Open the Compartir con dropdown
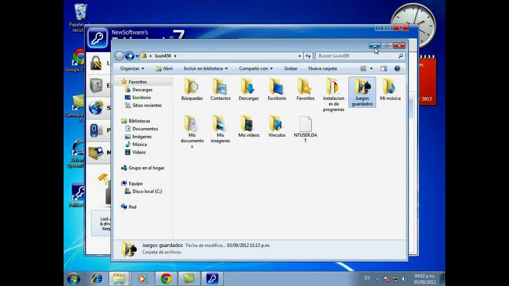The image size is (509, 286). 256,69
